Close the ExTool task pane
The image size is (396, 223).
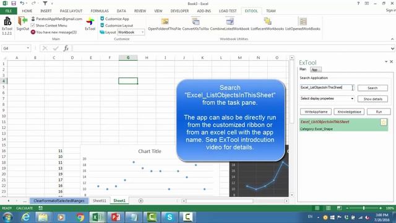(391, 61)
